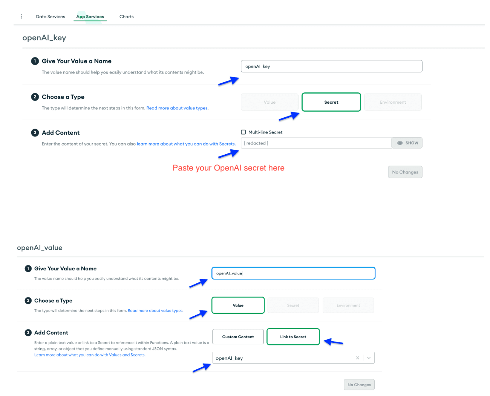
Task: Open the openAI_key secret selection combo box
Action: tap(283, 358)
